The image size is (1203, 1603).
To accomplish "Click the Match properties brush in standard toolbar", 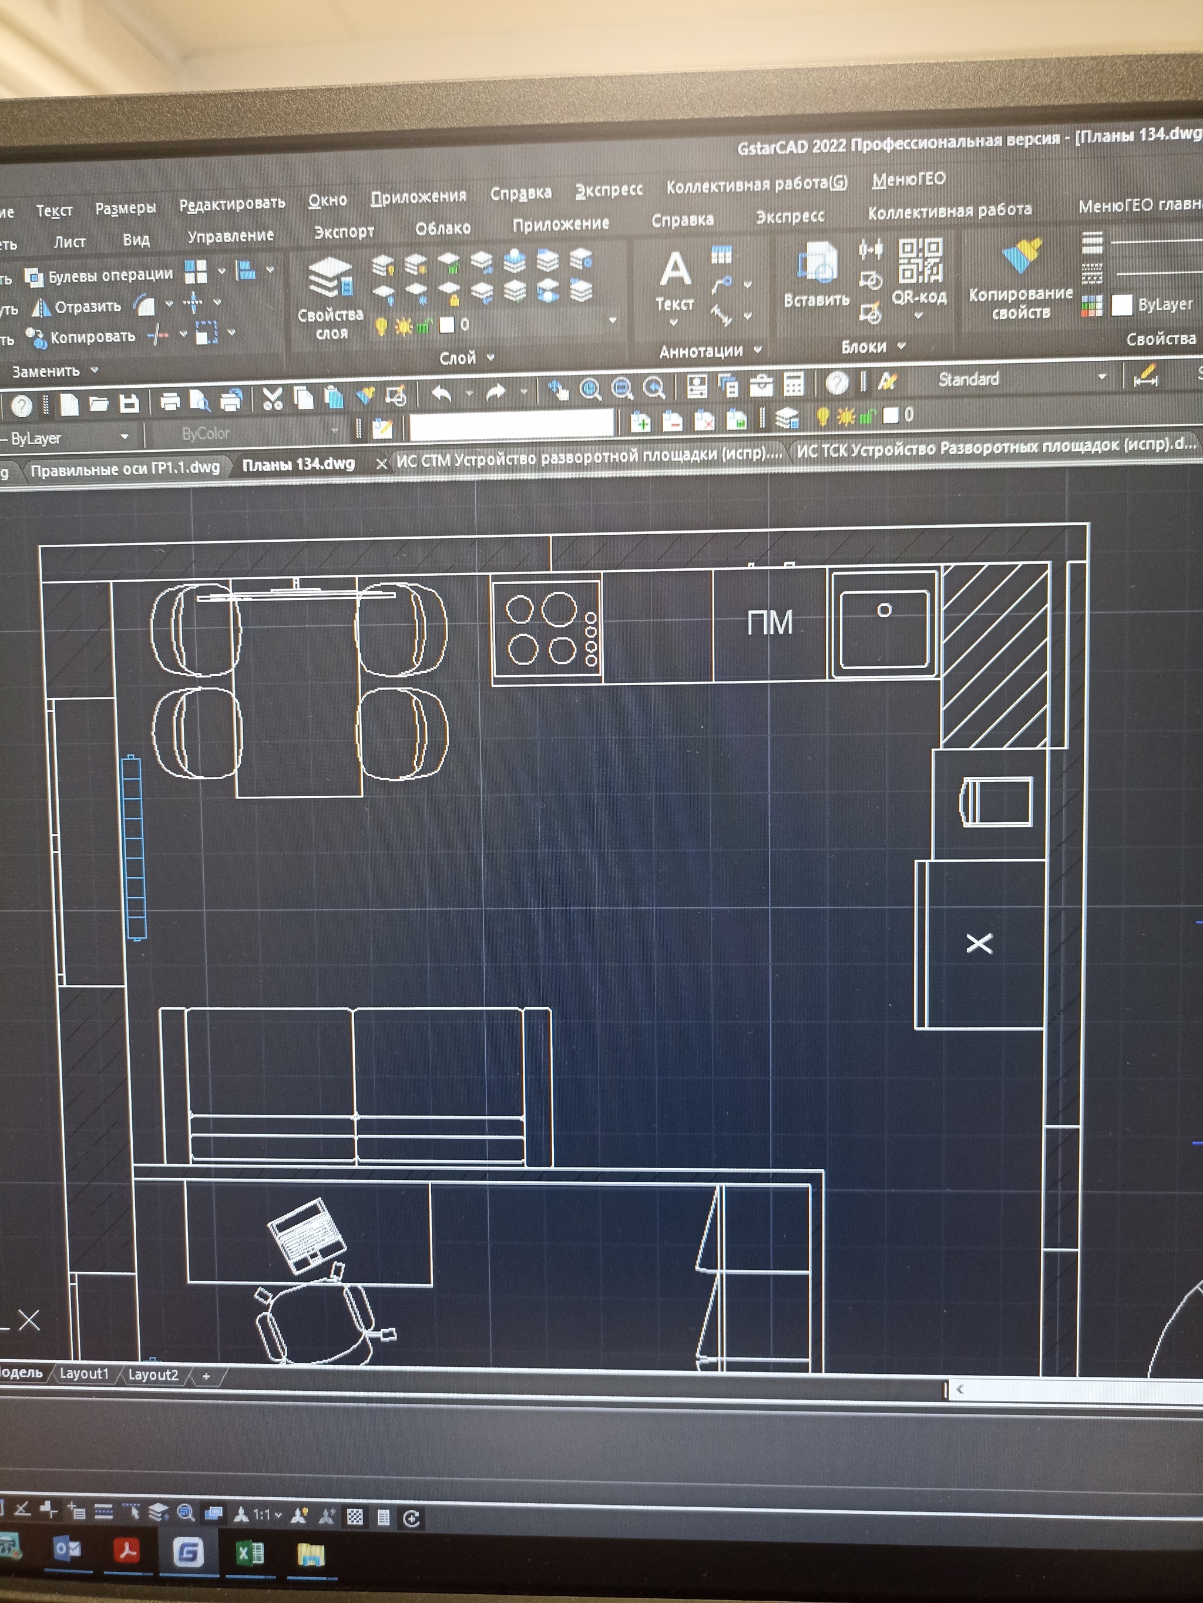I will (x=365, y=395).
